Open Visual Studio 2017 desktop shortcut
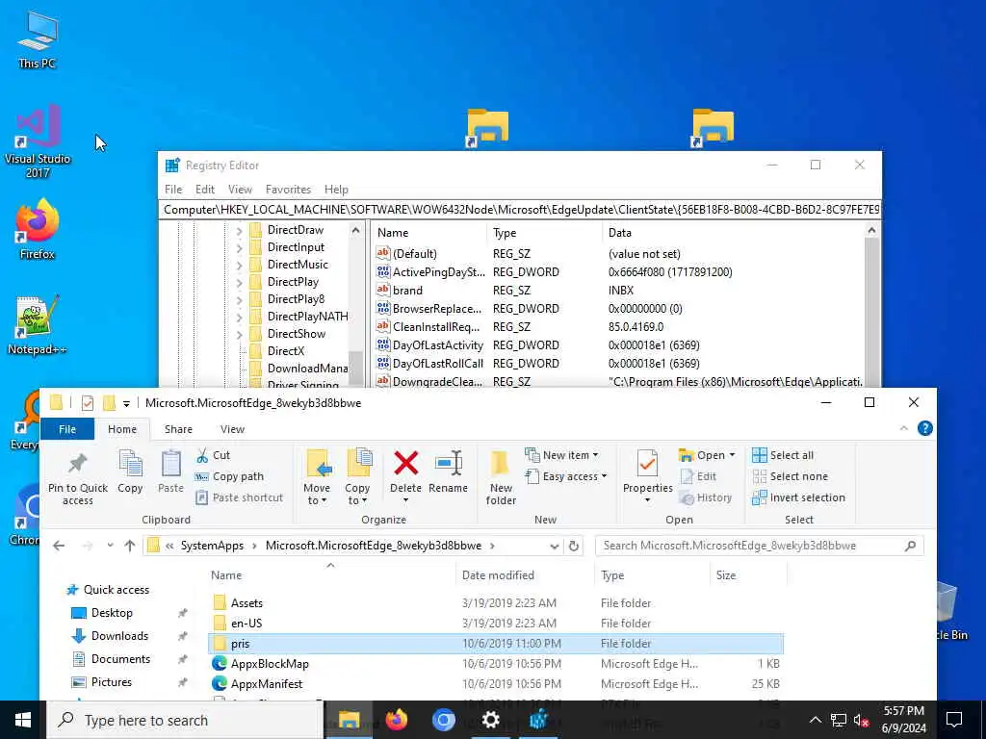The image size is (986, 739). click(38, 141)
